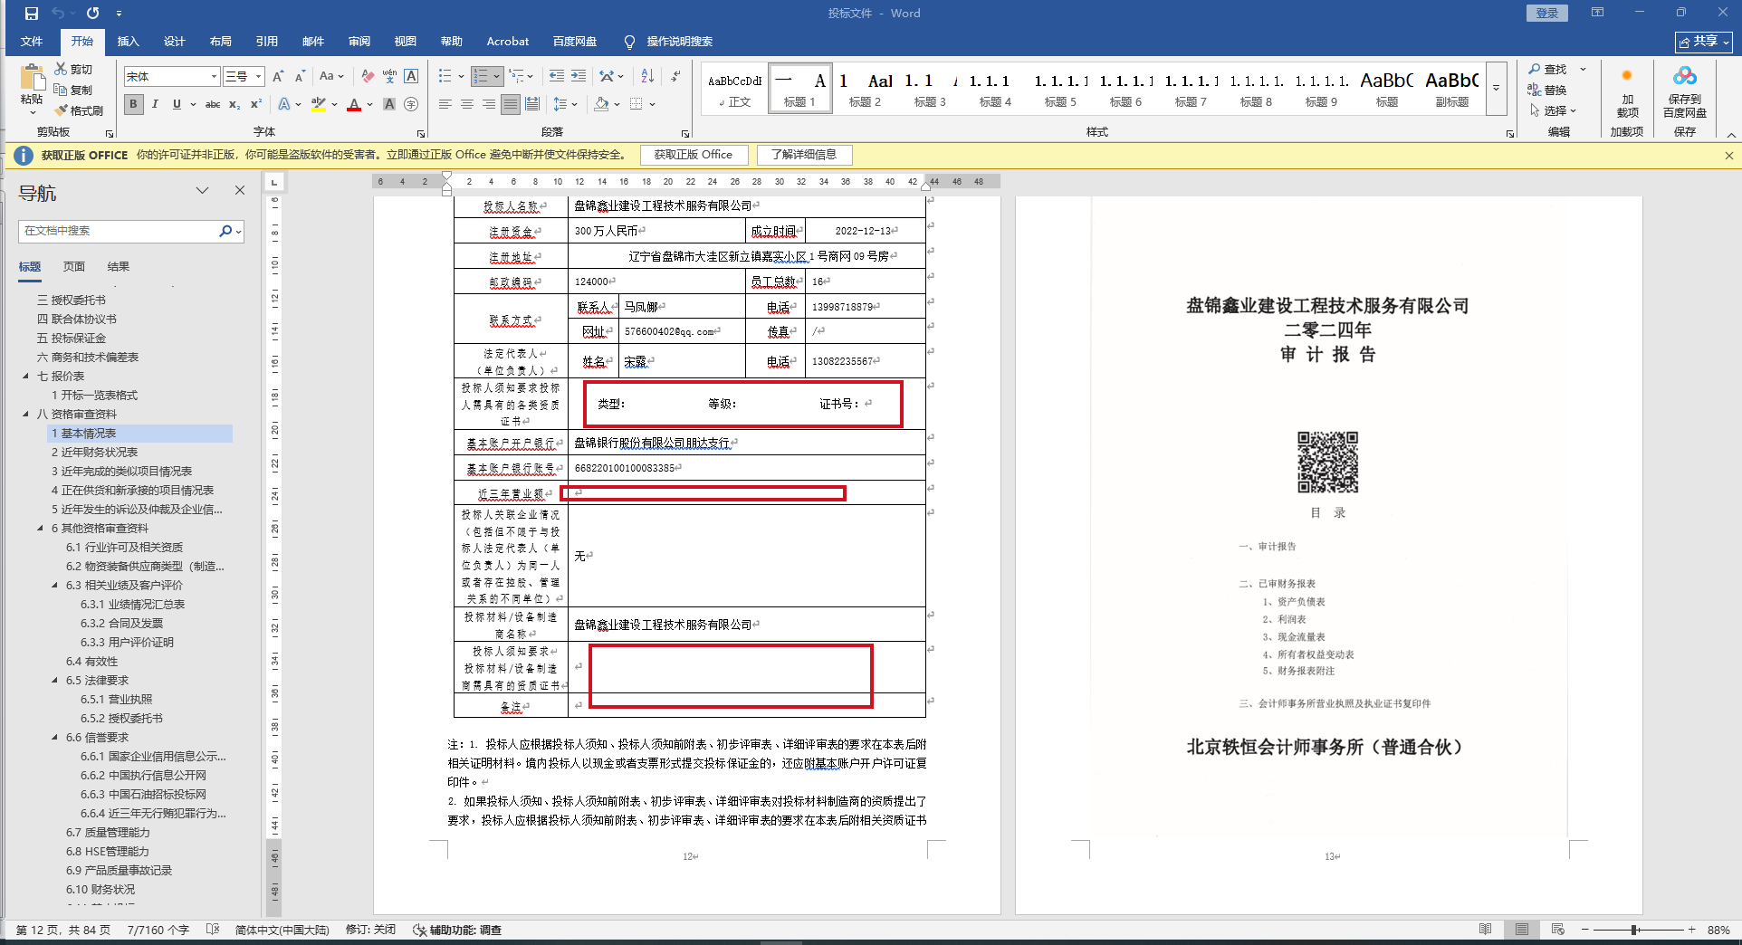
Task: Click the Save icon in title bar
Action: click(32, 14)
